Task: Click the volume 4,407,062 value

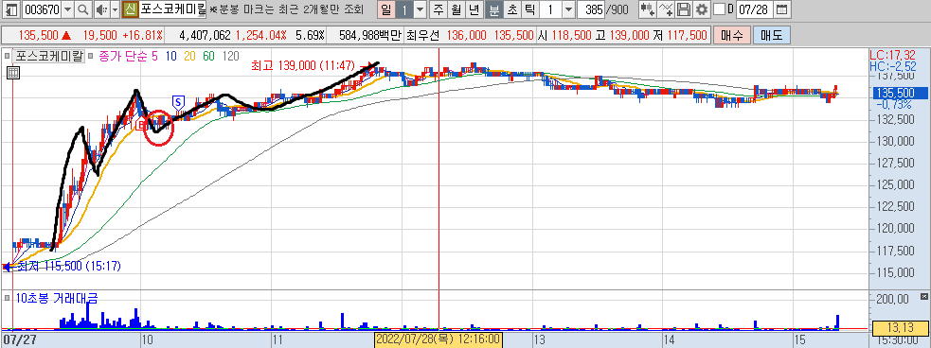Action: pos(204,35)
